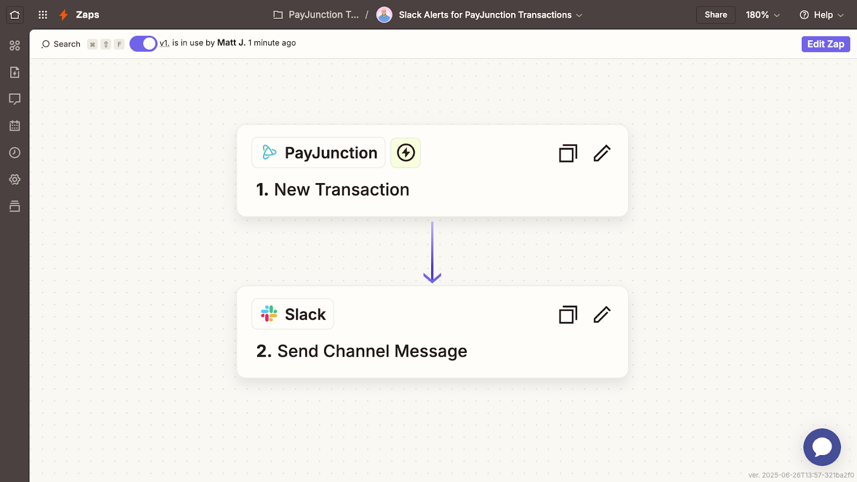Open the calendar sidebar icon
This screenshot has width=857, height=482.
pos(14,126)
